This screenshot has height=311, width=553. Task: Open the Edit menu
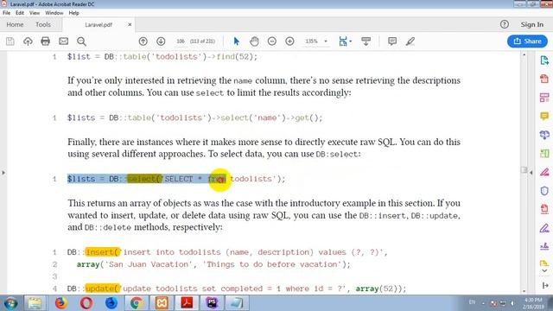coord(20,13)
